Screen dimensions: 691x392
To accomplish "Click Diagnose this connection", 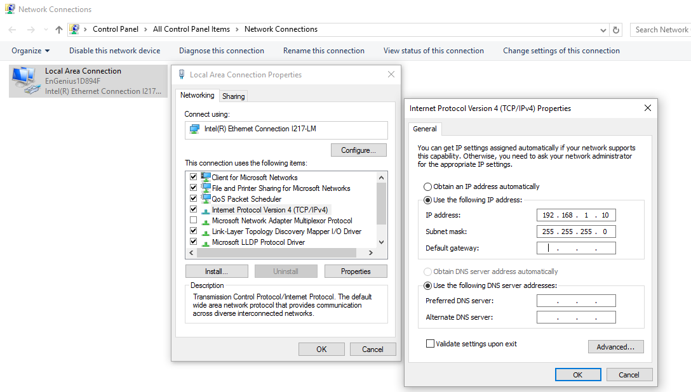I will coord(221,51).
